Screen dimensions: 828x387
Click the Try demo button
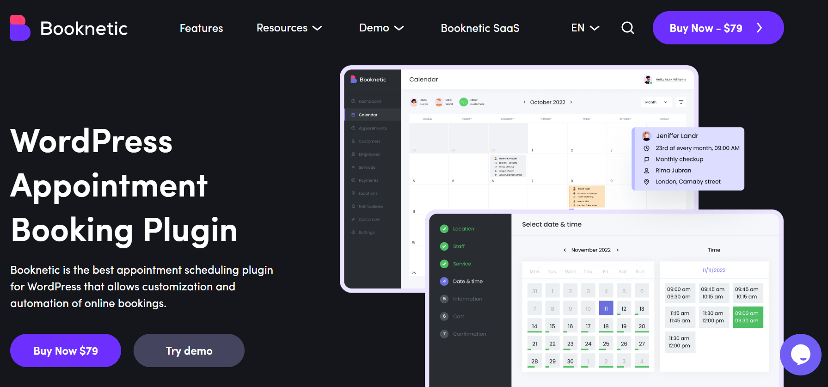click(189, 350)
